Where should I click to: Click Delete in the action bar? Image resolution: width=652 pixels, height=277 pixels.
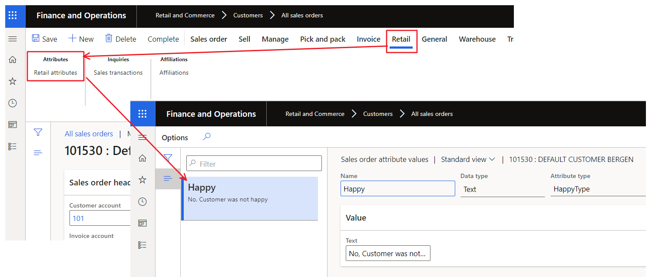tap(121, 39)
